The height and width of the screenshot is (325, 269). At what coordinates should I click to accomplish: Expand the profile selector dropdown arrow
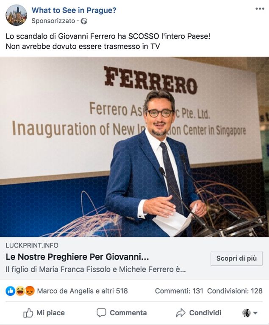pos(255,313)
